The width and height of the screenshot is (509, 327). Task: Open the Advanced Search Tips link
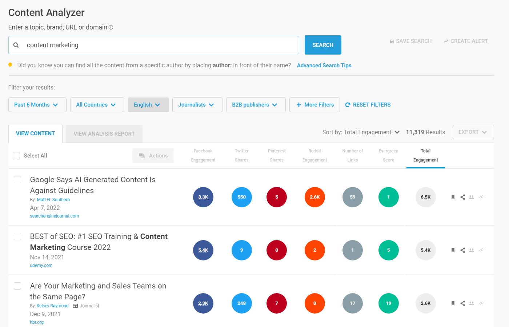(324, 65)
